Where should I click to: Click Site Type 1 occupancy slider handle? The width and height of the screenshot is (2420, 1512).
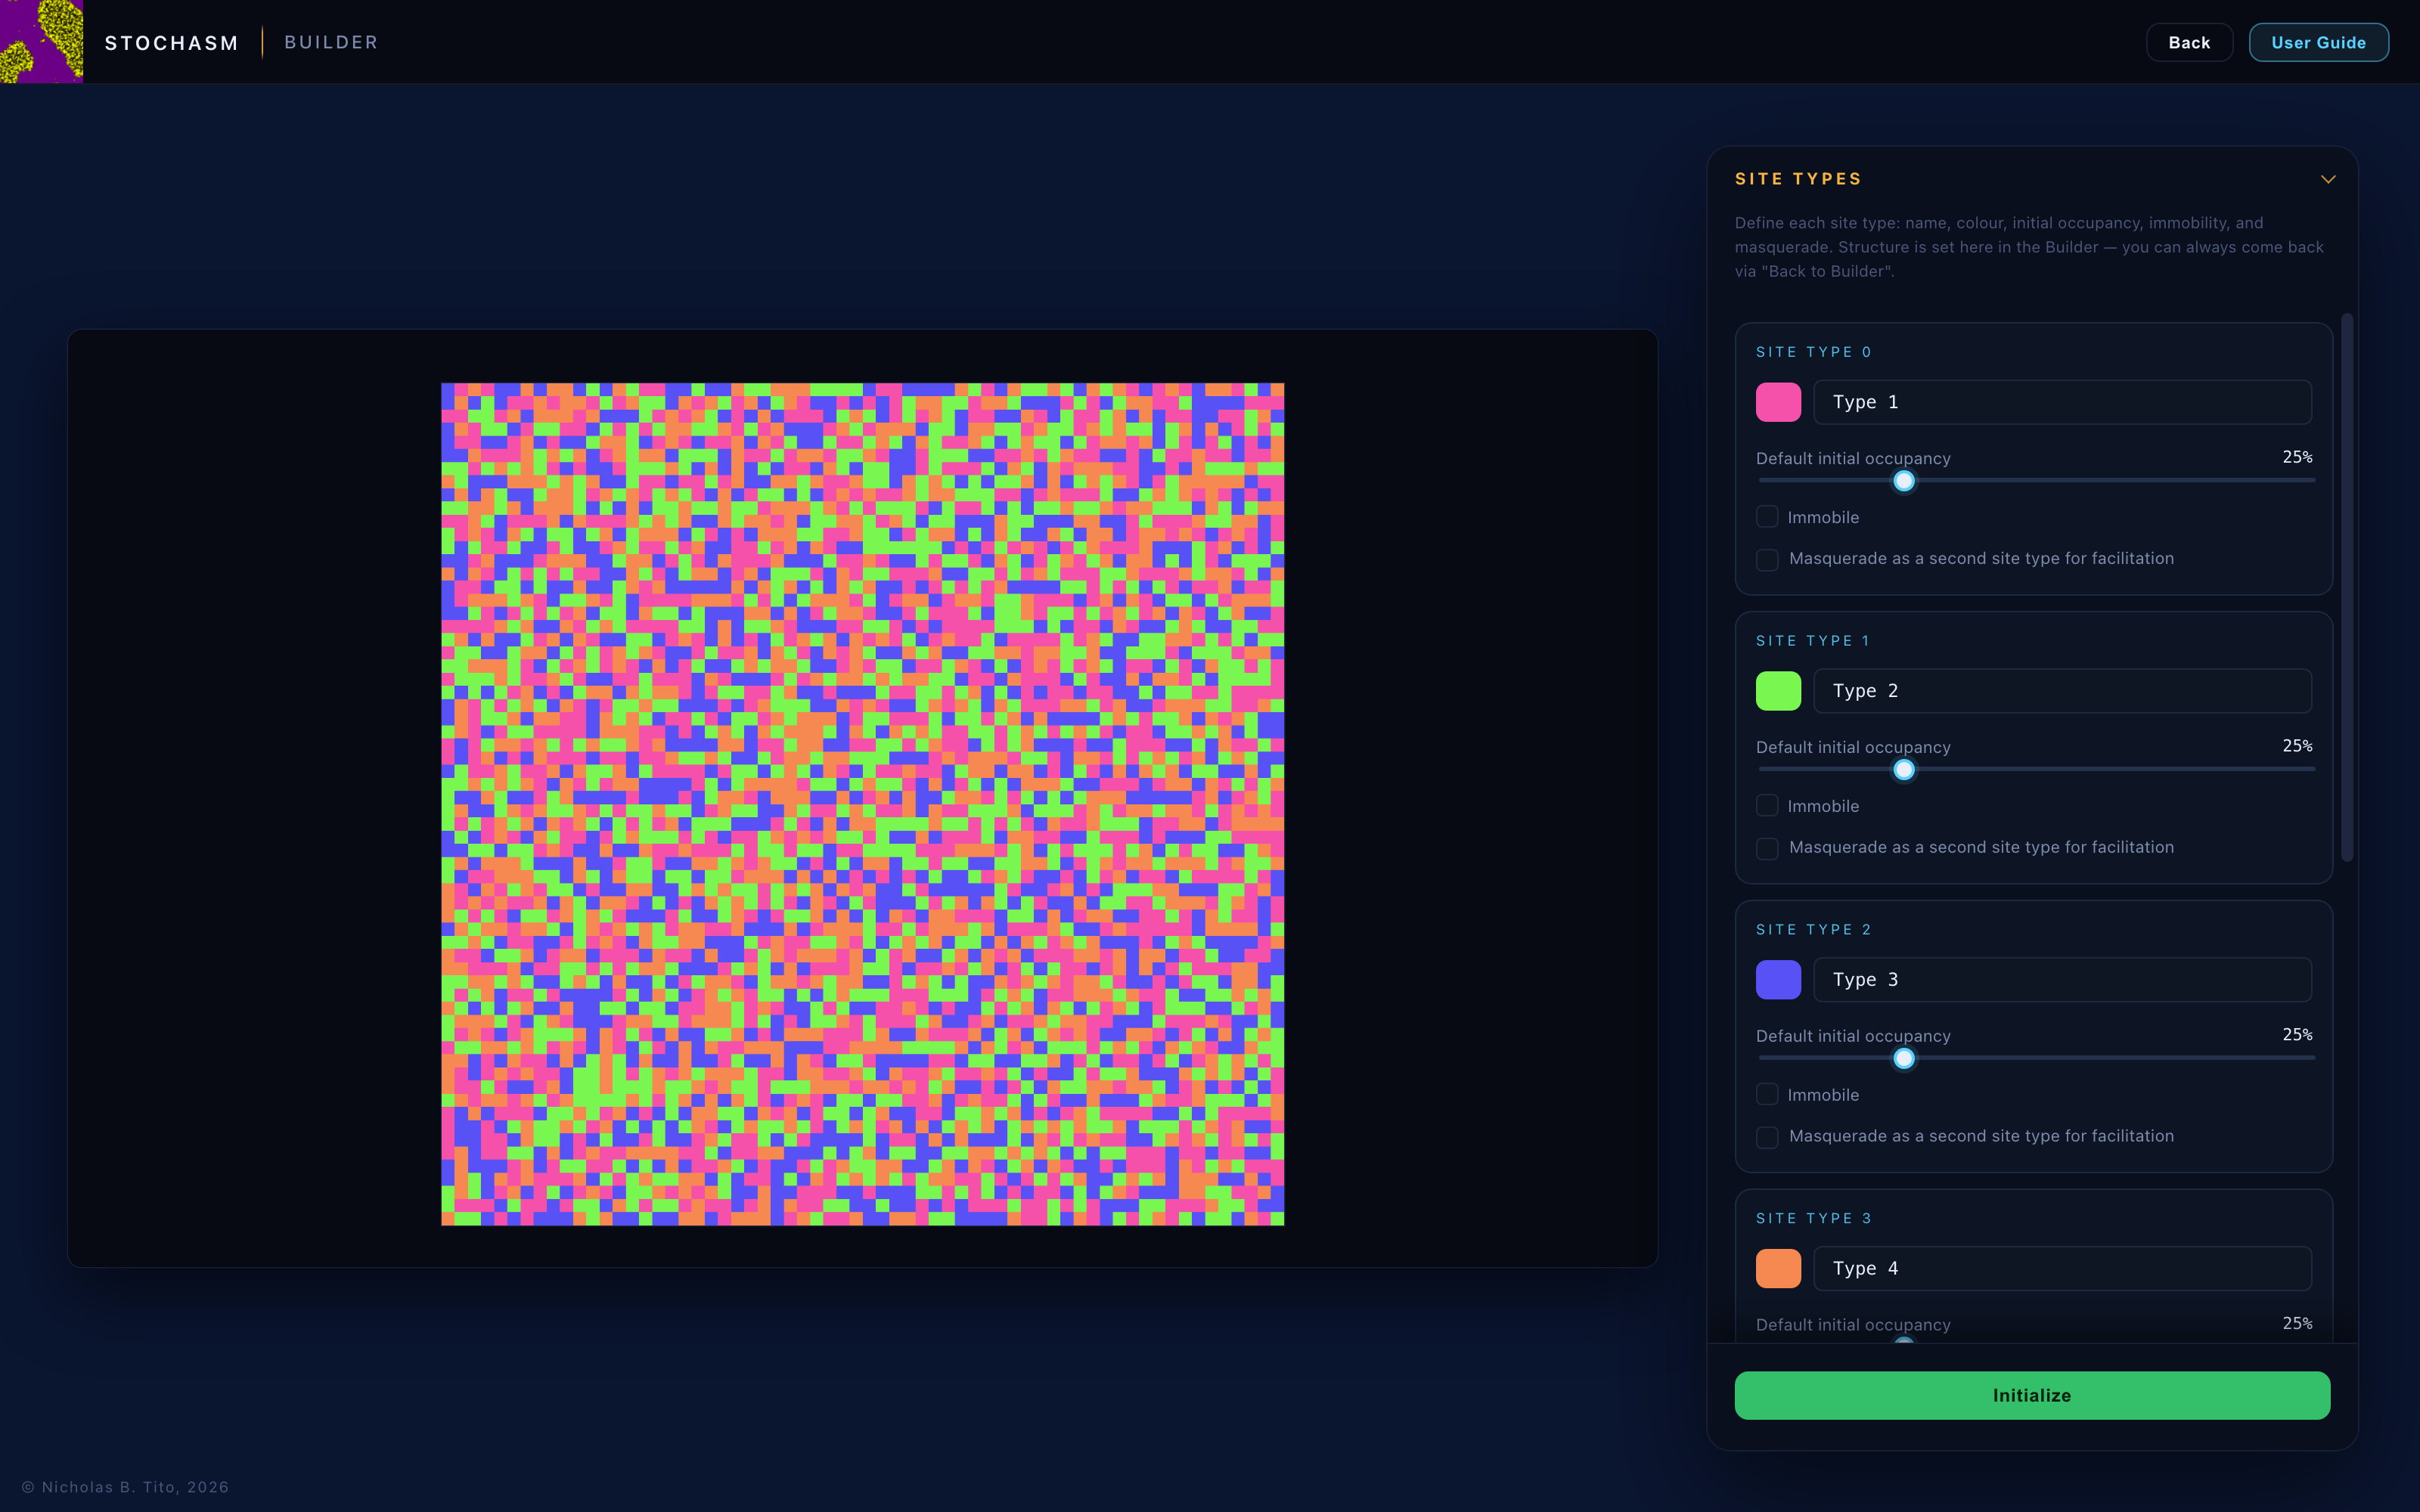(x=1904, y=770)
